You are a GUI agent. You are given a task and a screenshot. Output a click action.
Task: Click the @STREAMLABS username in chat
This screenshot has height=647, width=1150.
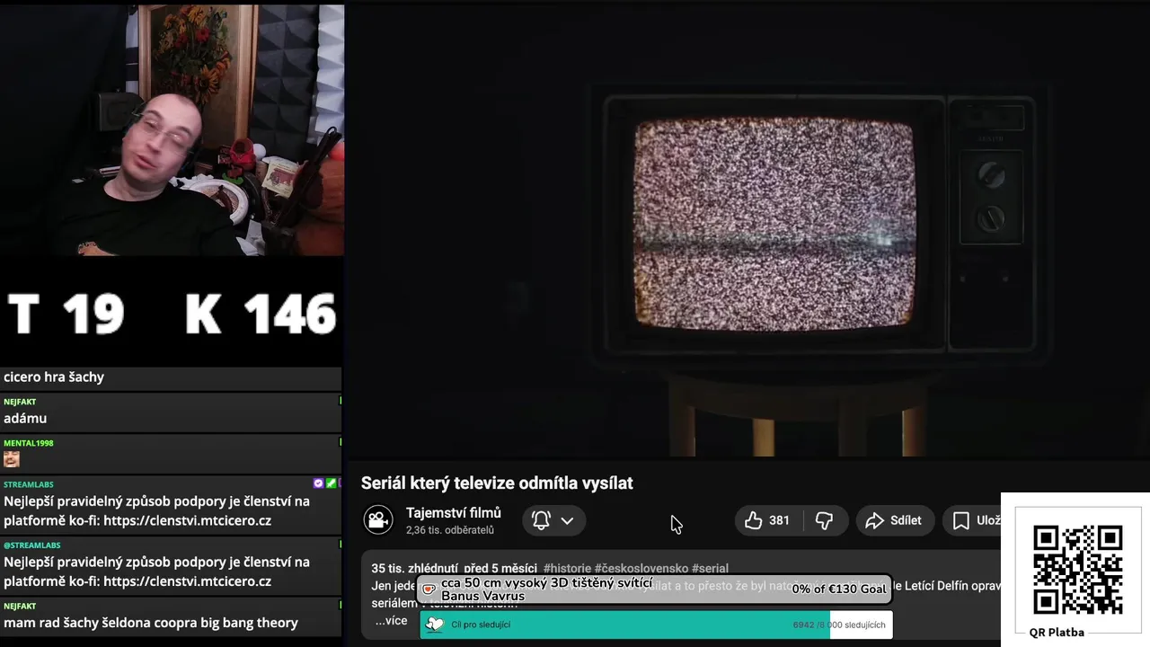(x=31, y=545)
